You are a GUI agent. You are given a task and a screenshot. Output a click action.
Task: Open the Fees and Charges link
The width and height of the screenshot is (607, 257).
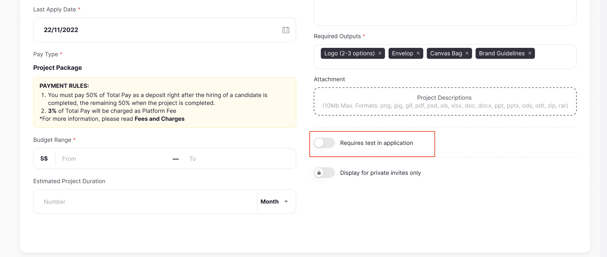pos(159,119)
